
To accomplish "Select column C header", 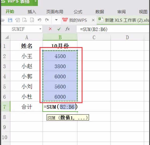I will 94,37.
